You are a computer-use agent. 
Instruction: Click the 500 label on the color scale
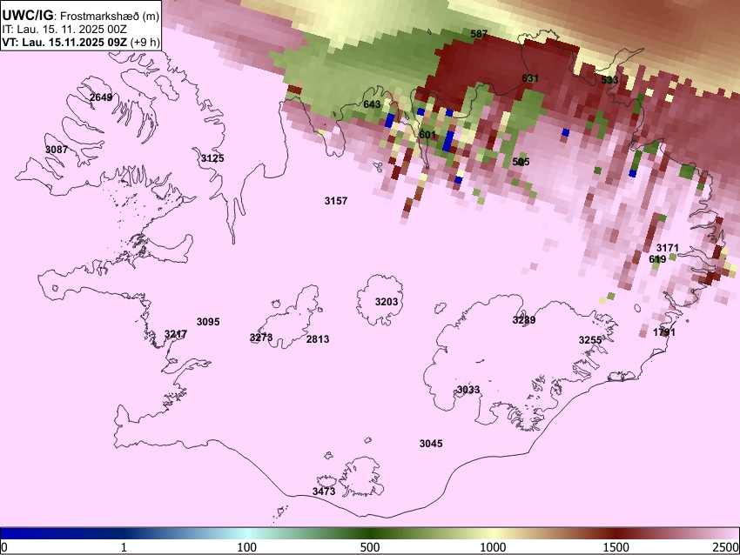coord(370,547)
